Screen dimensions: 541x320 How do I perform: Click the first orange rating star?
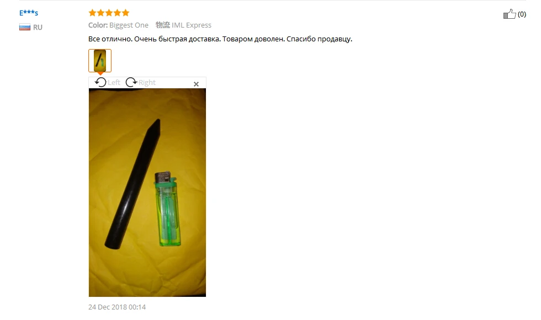pyautogui.click(x=92, y=13)
